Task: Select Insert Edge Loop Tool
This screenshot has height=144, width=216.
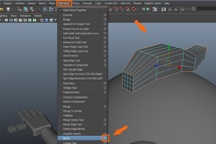Action: click(75, 46)
